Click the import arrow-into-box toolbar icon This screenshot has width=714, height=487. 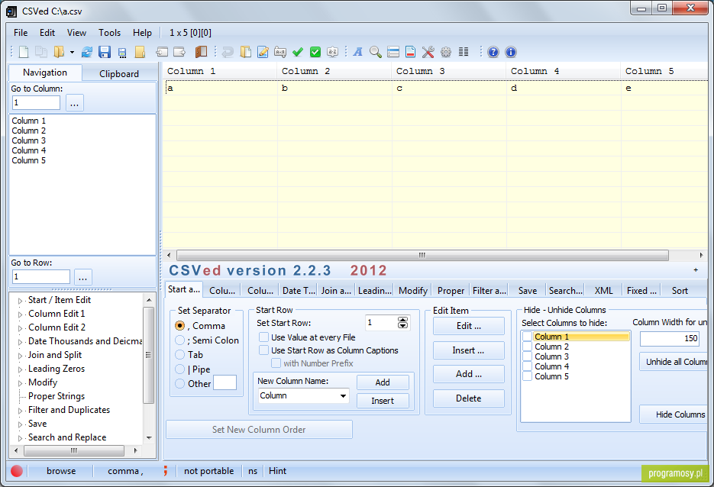[162, 52]
